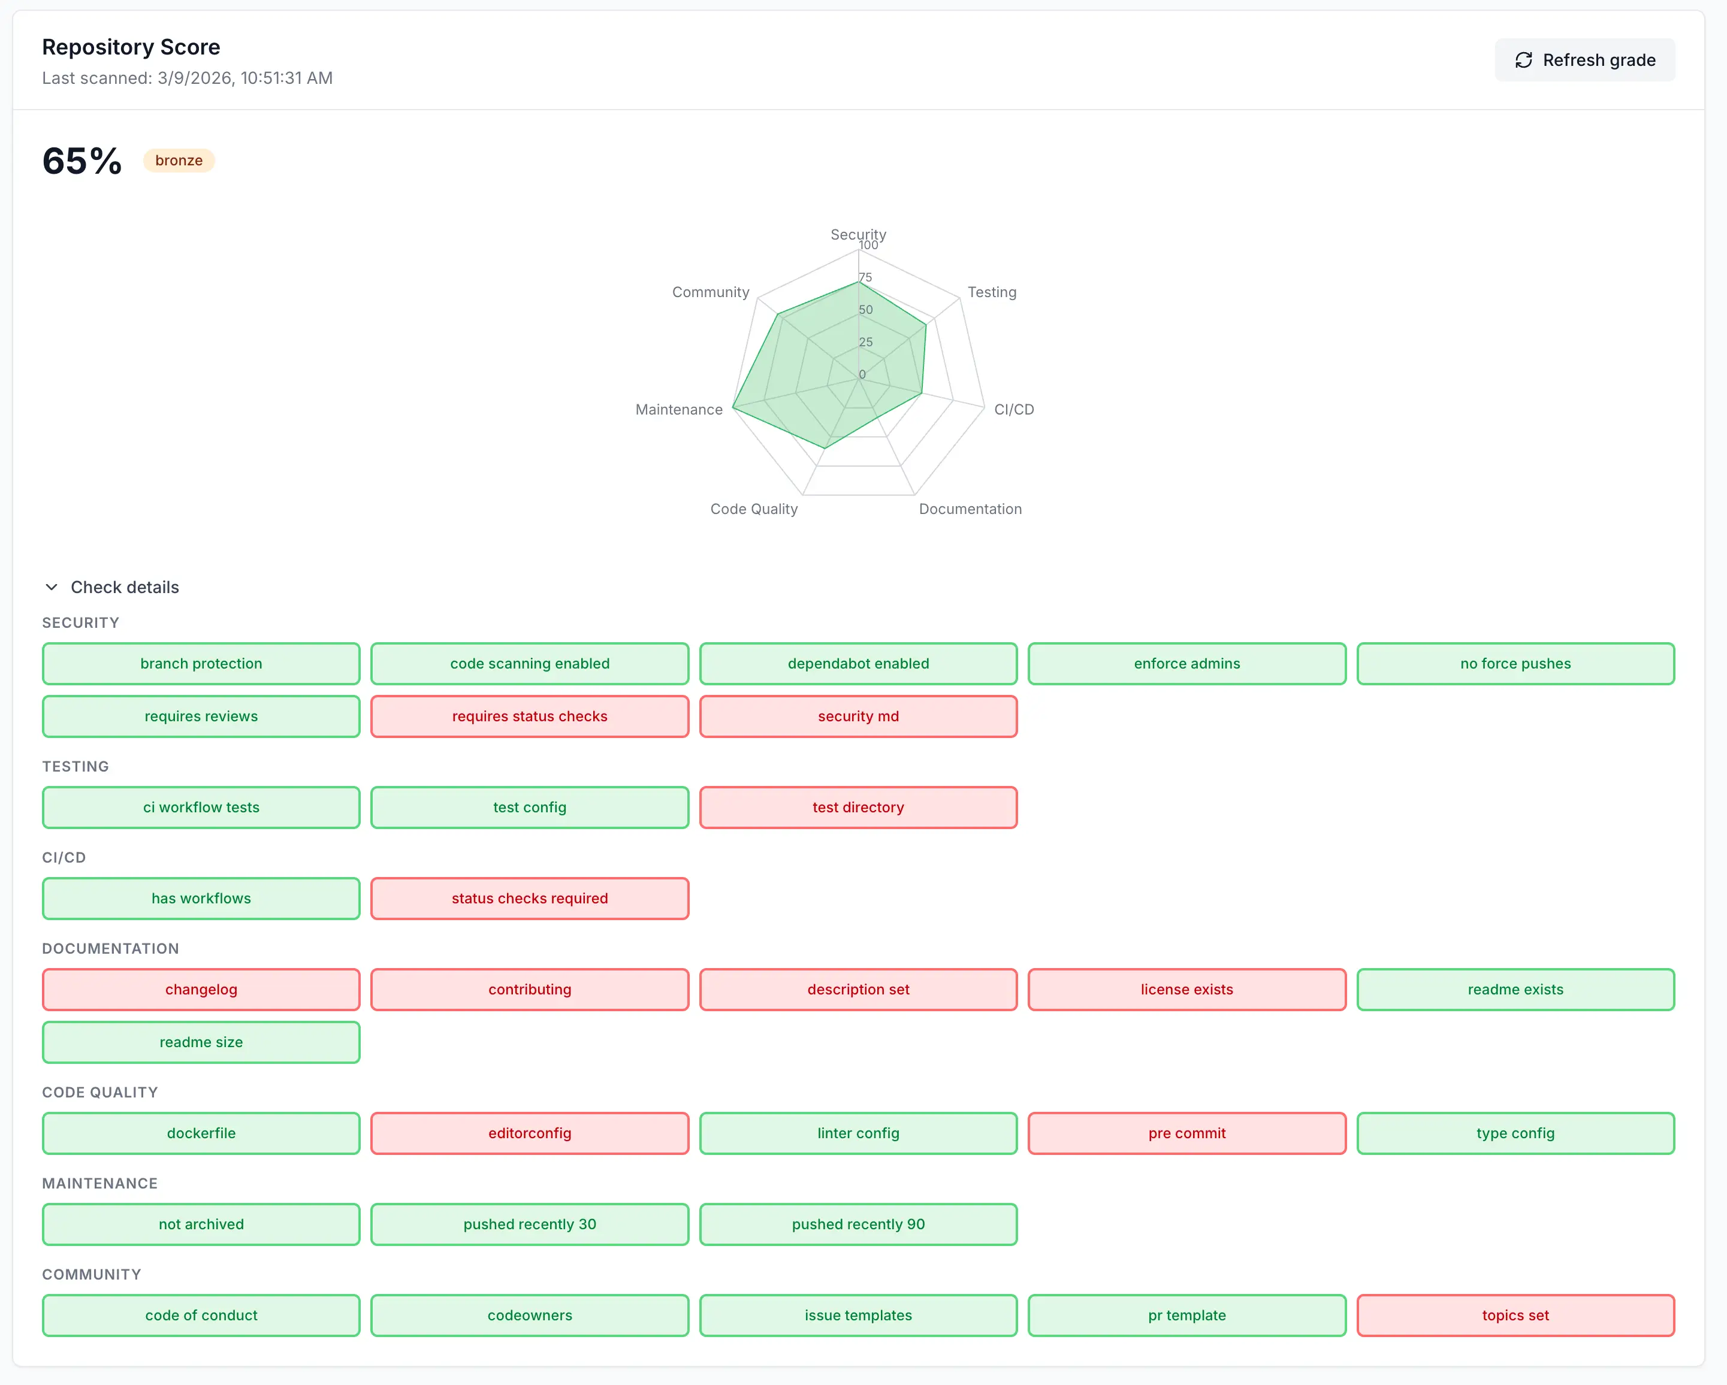Click the Security axis label on radar chart

858,234
